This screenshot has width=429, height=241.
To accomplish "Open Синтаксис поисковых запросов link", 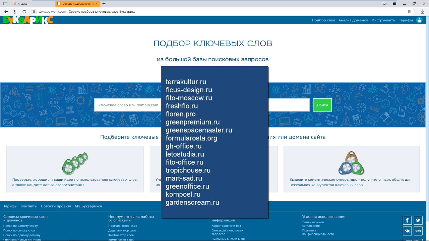I will click(x=228, y=232).
